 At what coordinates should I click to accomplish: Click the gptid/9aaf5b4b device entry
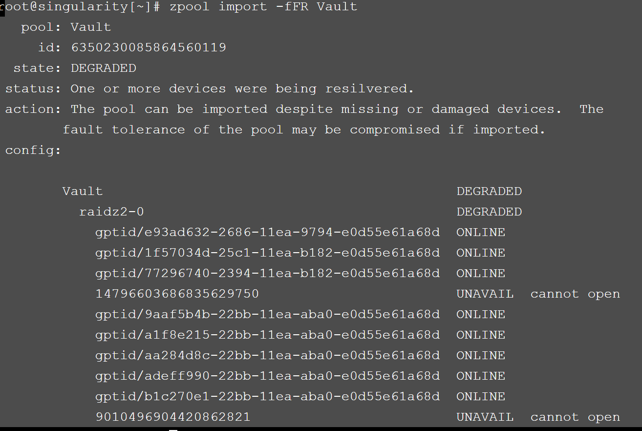tap(268, 314)
